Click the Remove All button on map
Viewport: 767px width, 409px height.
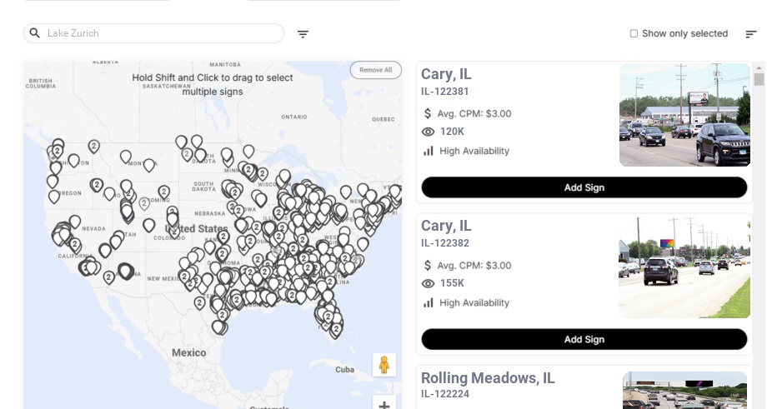[375, 70]
